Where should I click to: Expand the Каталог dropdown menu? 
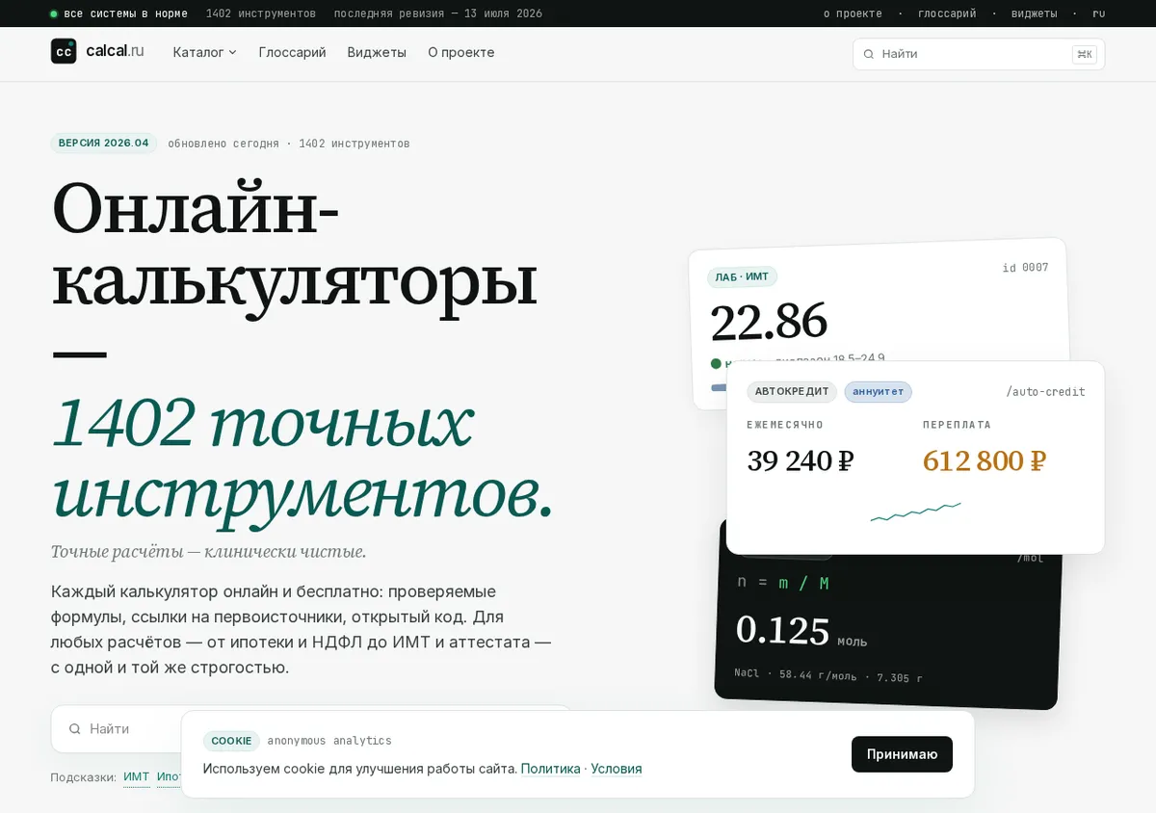tap(204, 52)
